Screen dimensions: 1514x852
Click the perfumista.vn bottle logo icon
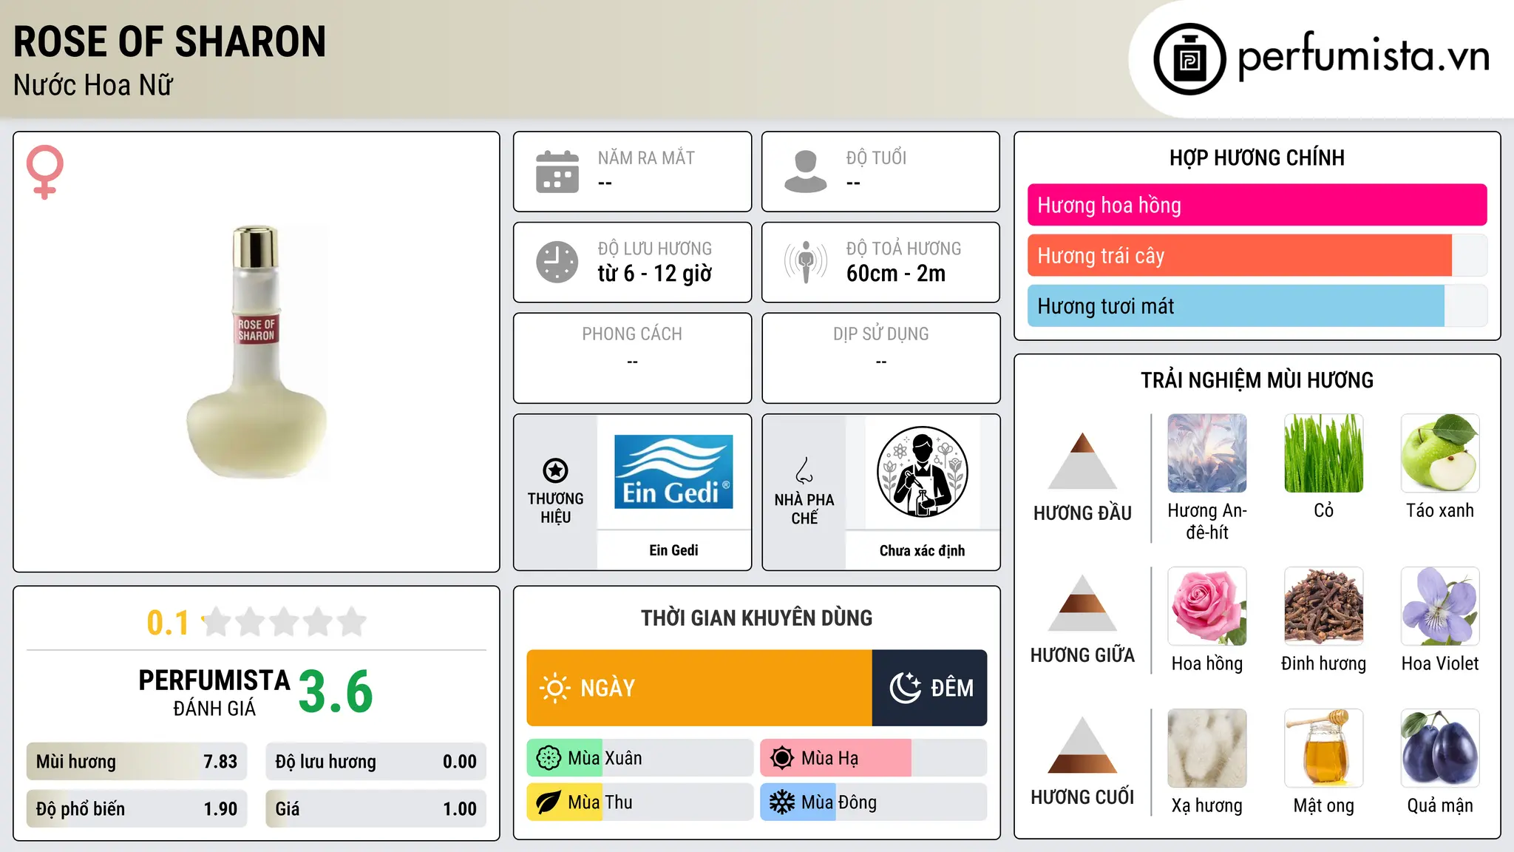tap(1189, 59)
